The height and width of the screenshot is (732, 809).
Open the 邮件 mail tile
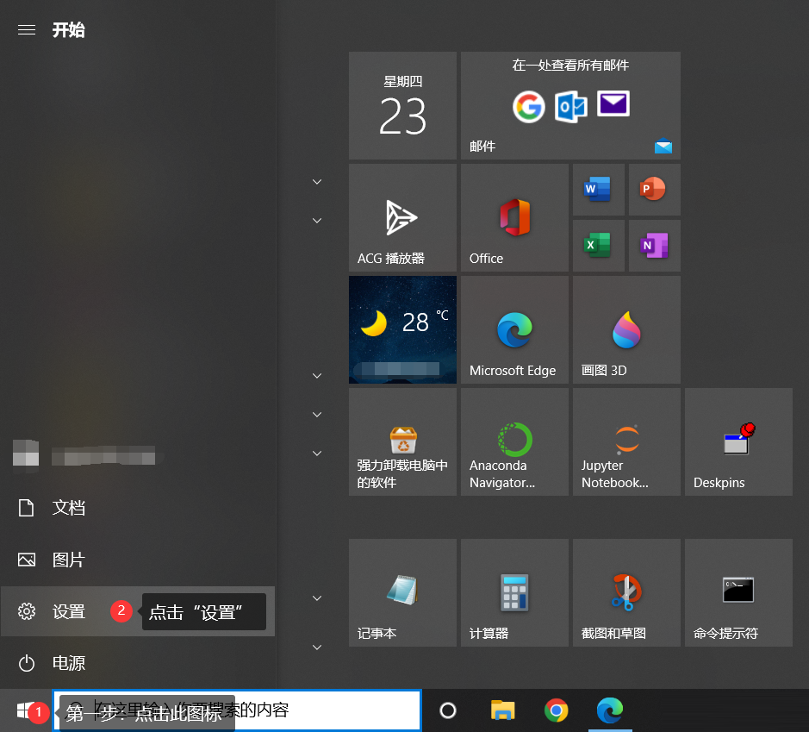570,106
